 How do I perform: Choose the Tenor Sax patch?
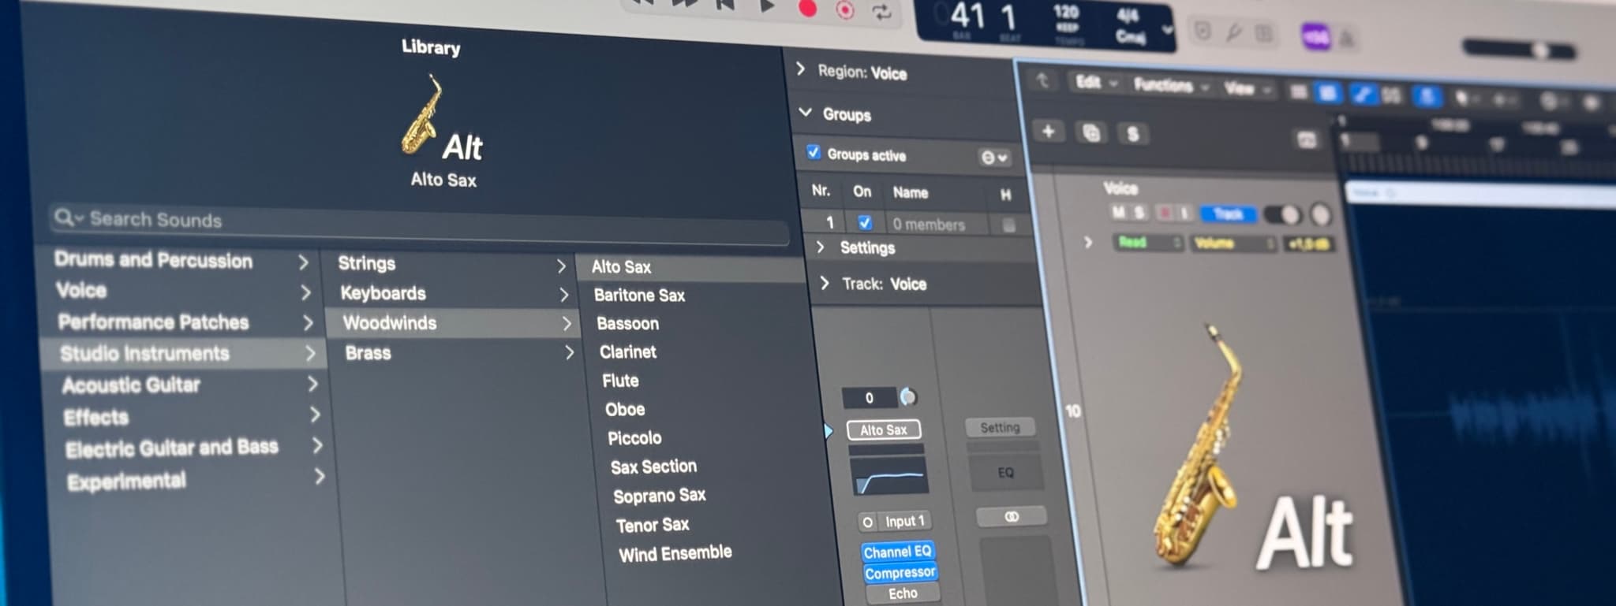pos(653,525)
